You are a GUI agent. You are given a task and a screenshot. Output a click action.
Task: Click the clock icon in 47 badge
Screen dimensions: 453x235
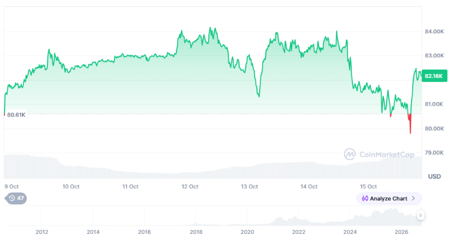[x=12, y=198]
